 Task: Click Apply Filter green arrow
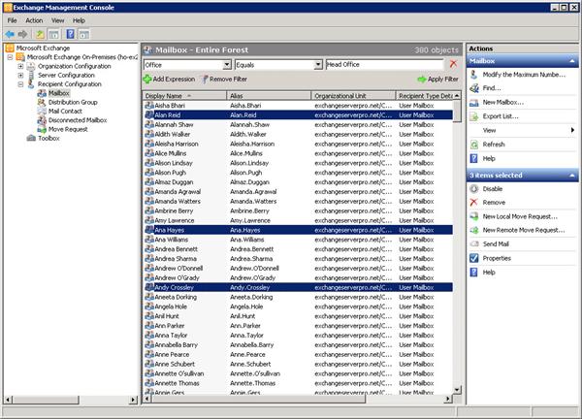pyautogui.click(x=421, y=79)
